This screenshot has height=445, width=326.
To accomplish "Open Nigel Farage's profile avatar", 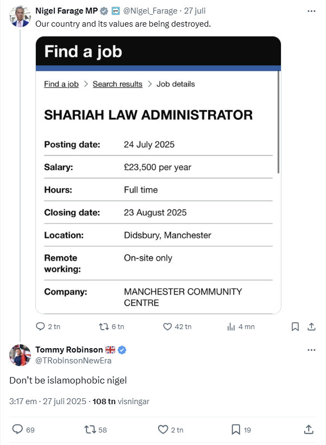I will (20, 16).
